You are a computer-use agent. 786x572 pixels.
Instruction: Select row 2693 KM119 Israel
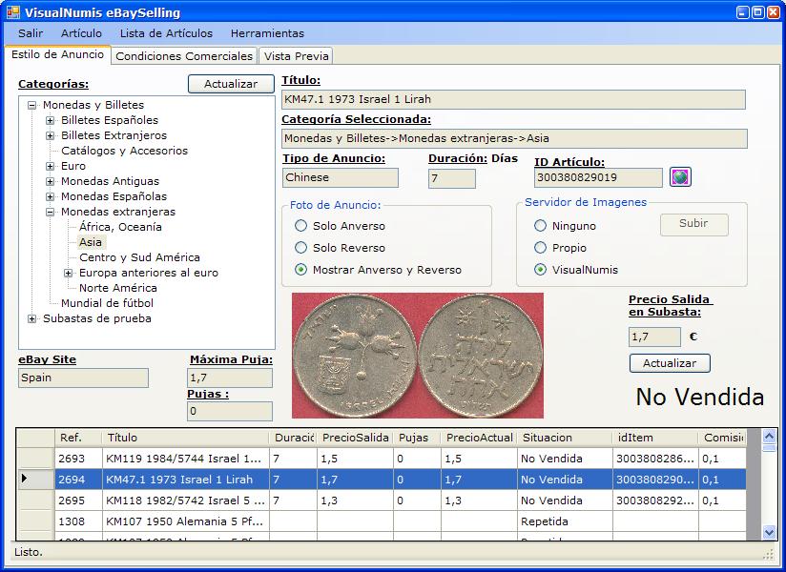point(381,459)
